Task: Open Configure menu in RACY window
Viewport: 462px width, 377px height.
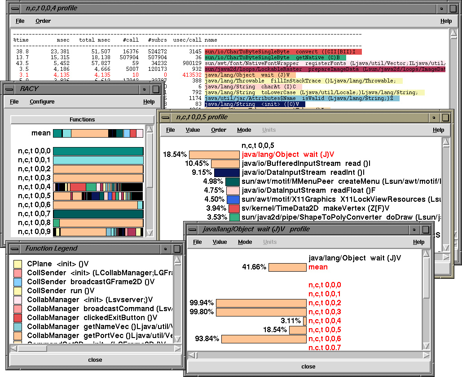Action: point(42,102)
